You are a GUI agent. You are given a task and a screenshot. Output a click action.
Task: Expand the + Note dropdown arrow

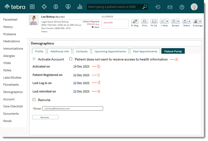(167, 21)
